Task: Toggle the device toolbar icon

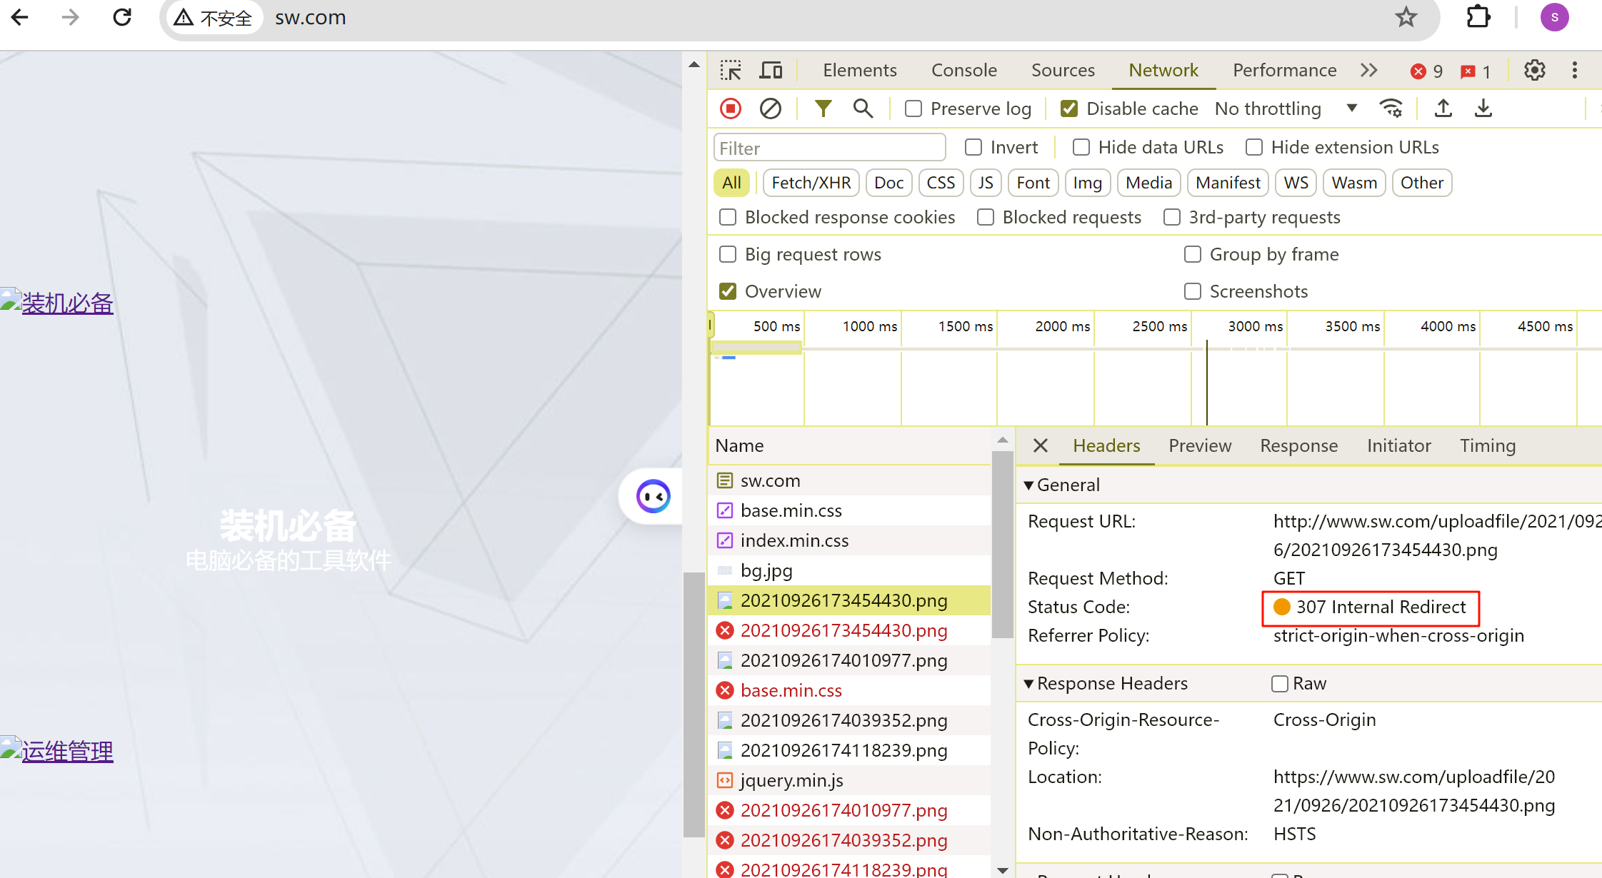Action: [771, 70]
